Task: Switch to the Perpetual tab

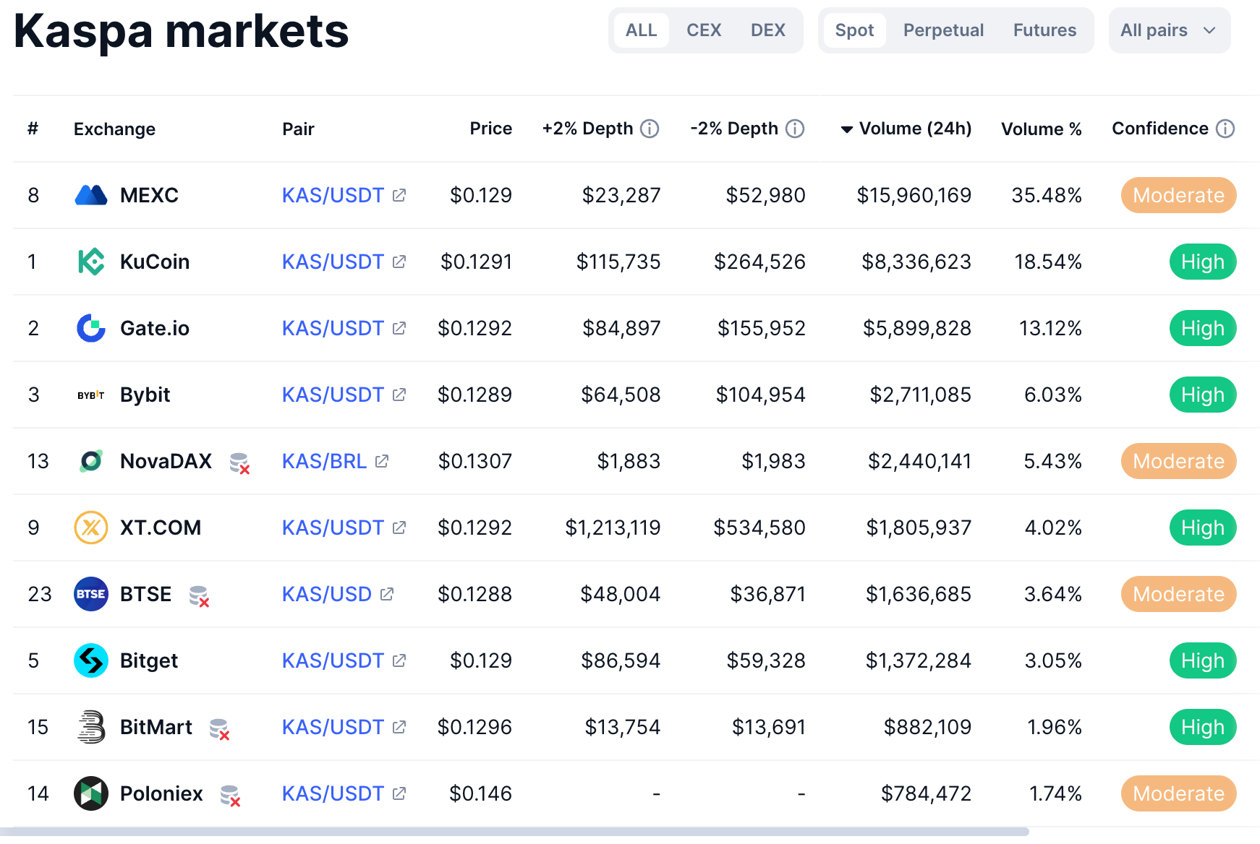Action: (x=943, y=30)
